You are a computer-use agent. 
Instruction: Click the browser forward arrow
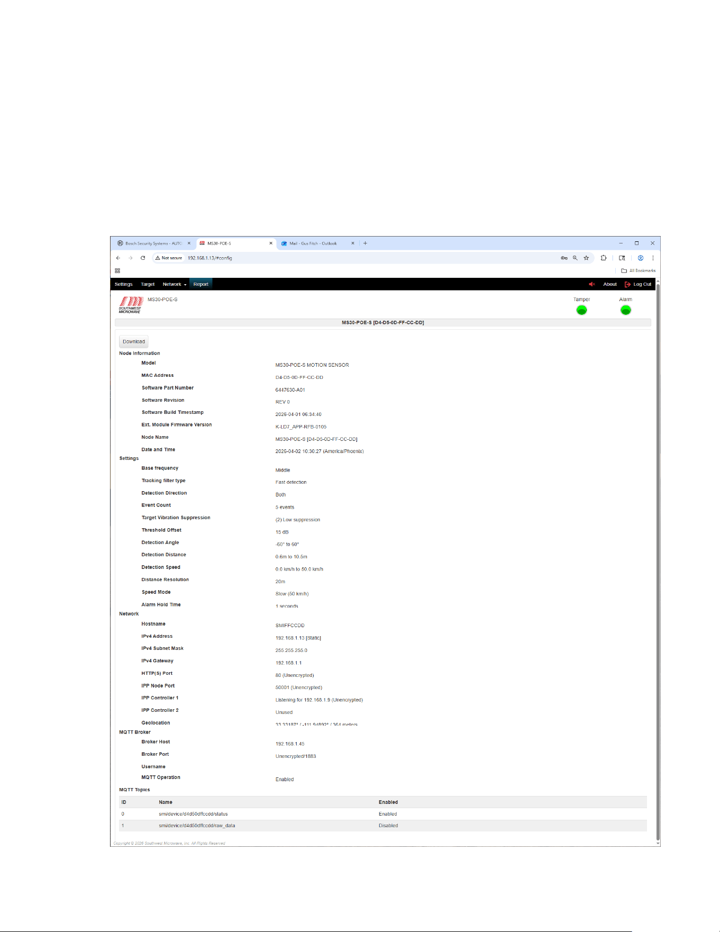coord(130,258)
